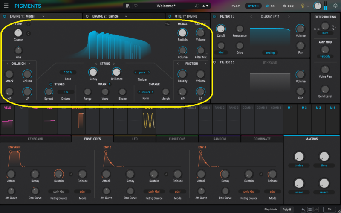The height and width of the screenshot is (213, 341).
Task: Toggle Engine 2 power button
Action: (x=87, y=16)
